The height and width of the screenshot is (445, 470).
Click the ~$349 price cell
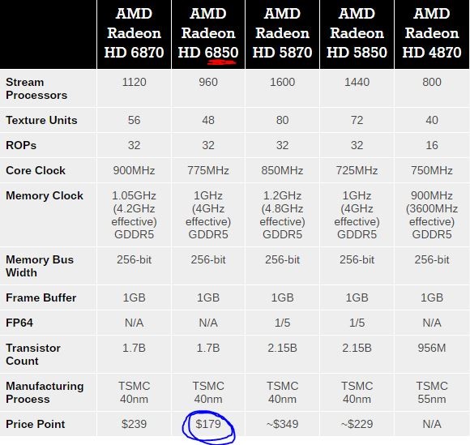(x=282, y=424)
